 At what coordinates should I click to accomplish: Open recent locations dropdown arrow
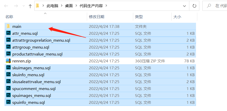click(x=24, y=6)
